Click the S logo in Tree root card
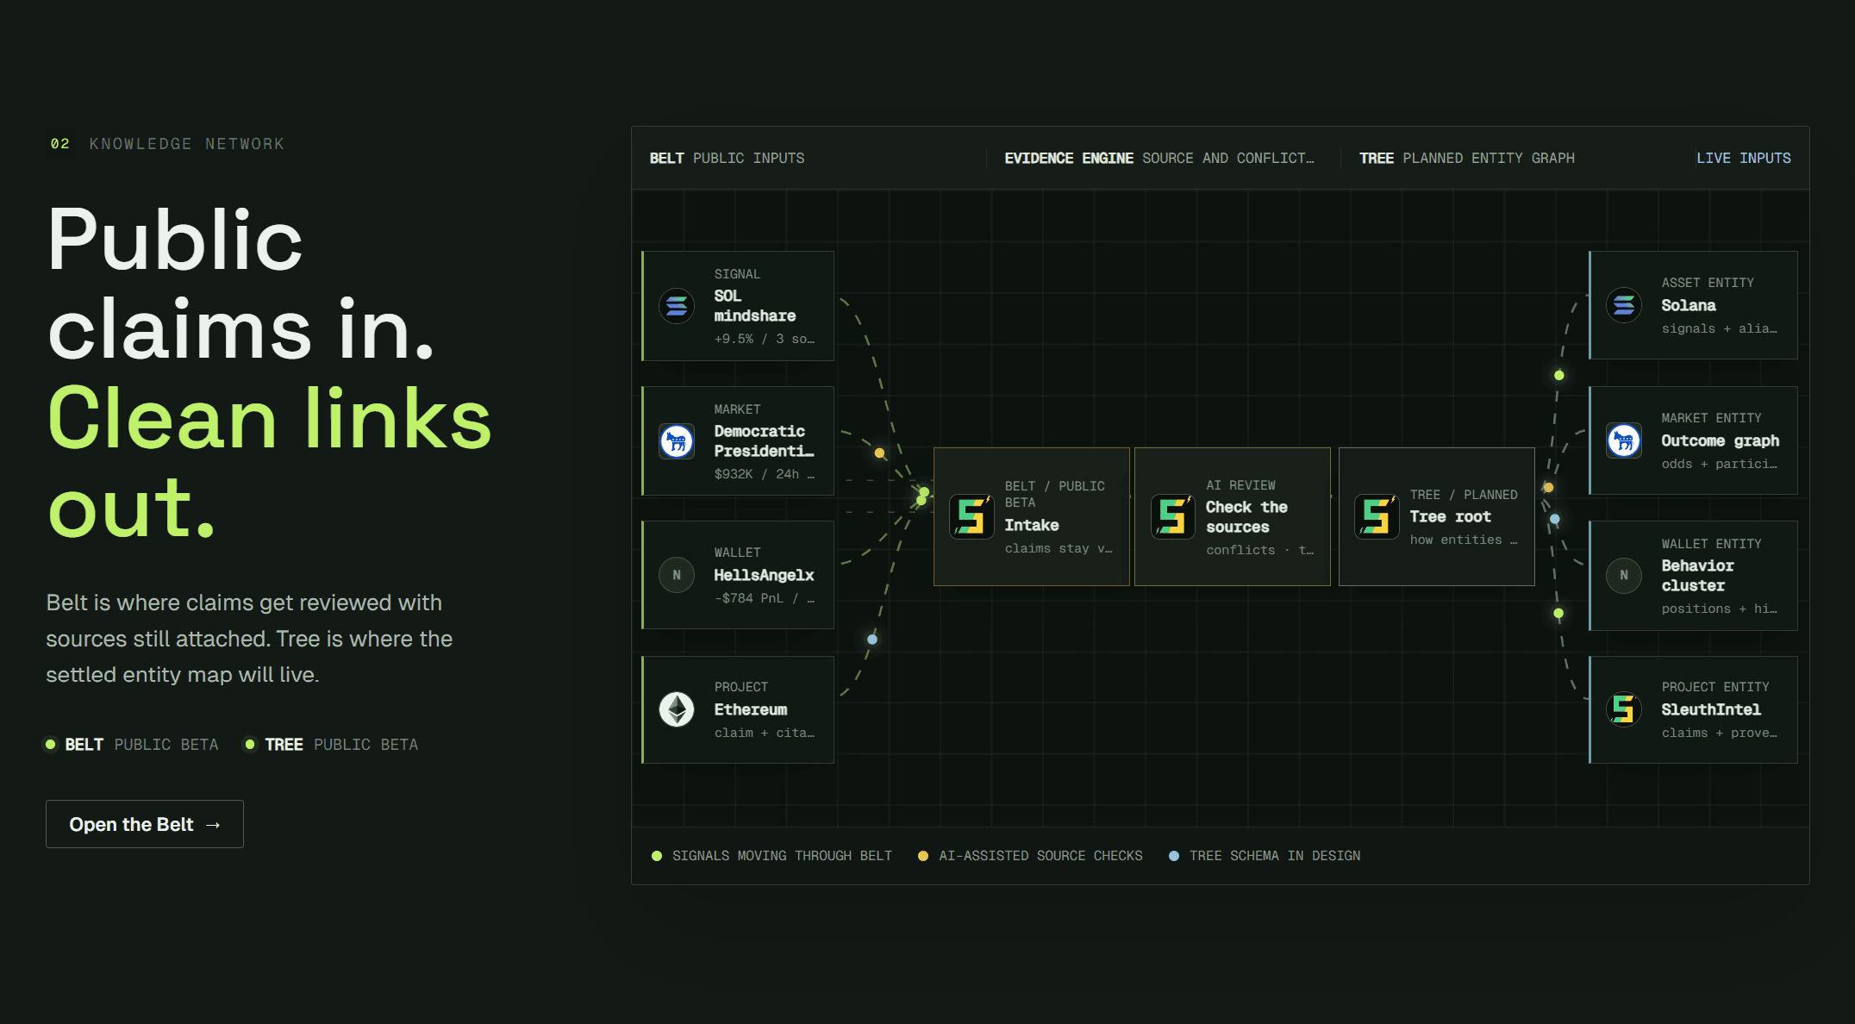Image resolution: width=1855 pixels, height=1024 pixels. [1377, 516]
